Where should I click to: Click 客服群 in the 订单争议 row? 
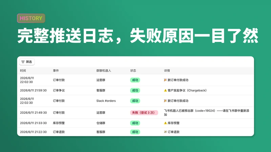tap(101, 90)
